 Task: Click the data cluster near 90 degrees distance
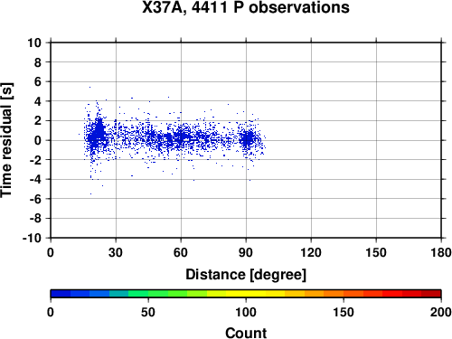point(248,139)
